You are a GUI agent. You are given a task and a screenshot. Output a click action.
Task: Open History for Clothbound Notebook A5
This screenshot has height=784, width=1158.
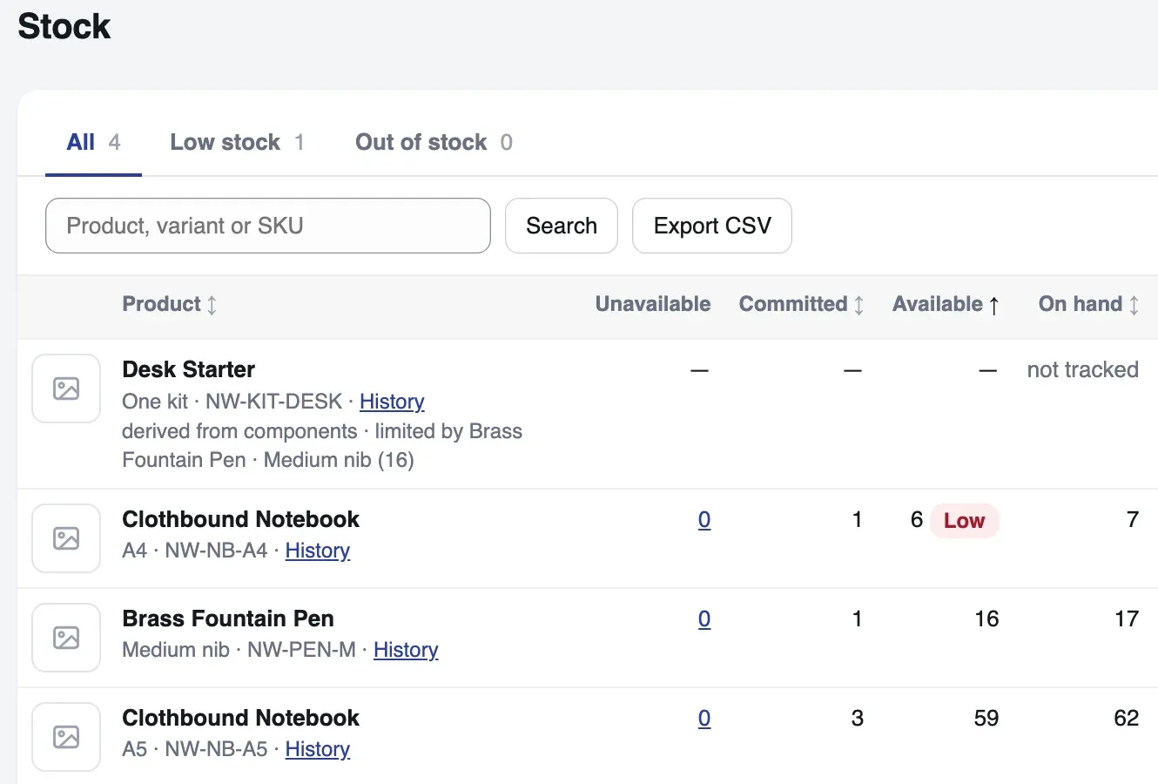(x=318, y=749)
